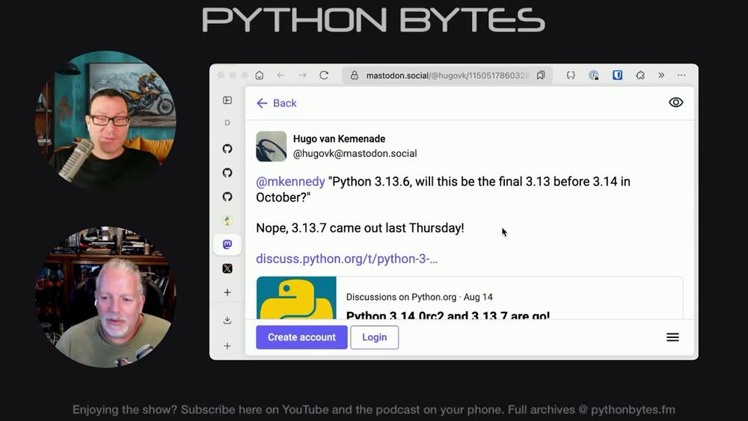
Task: Open the @mkennedy mention
Action: coord(290,182)
